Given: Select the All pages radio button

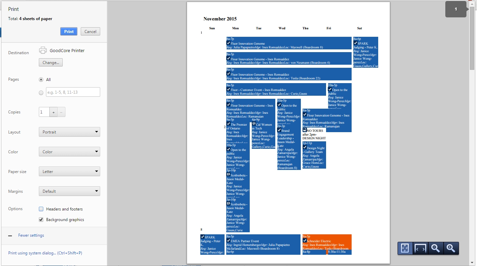Looking at the screenshot, I should [x=41, y=80].
